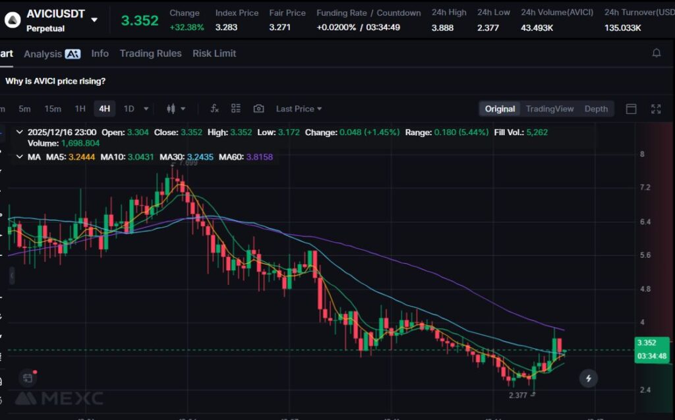
Task: Open the Trading Rules tab
Action: (x=150, y=53)
